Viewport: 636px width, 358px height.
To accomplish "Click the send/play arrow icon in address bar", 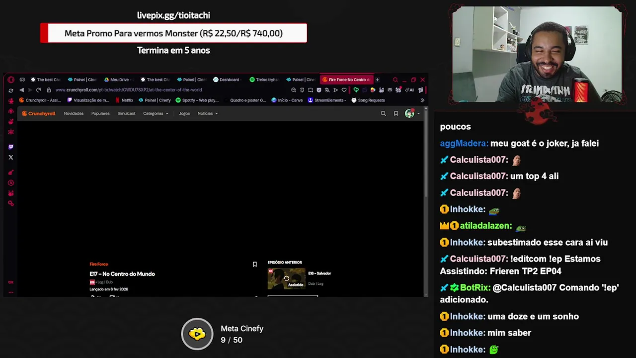I will tap(335, 90).
